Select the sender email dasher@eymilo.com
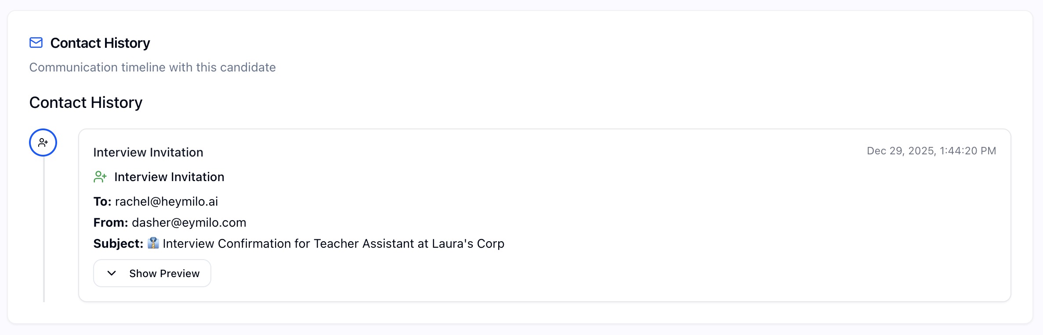1043x335 pixels. 189,222
